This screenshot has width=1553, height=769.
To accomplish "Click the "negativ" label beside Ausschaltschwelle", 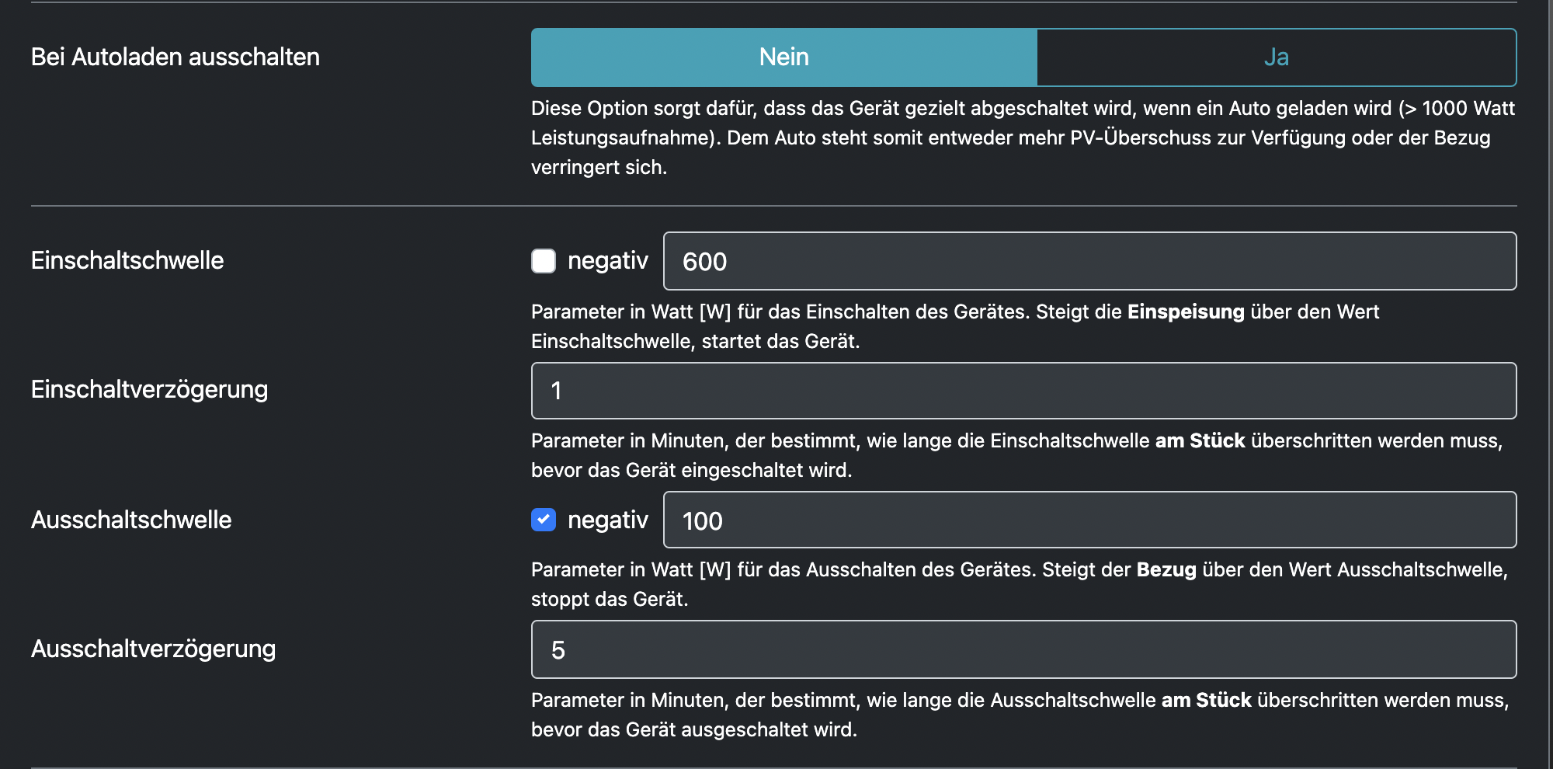I will tap(607, 520).
